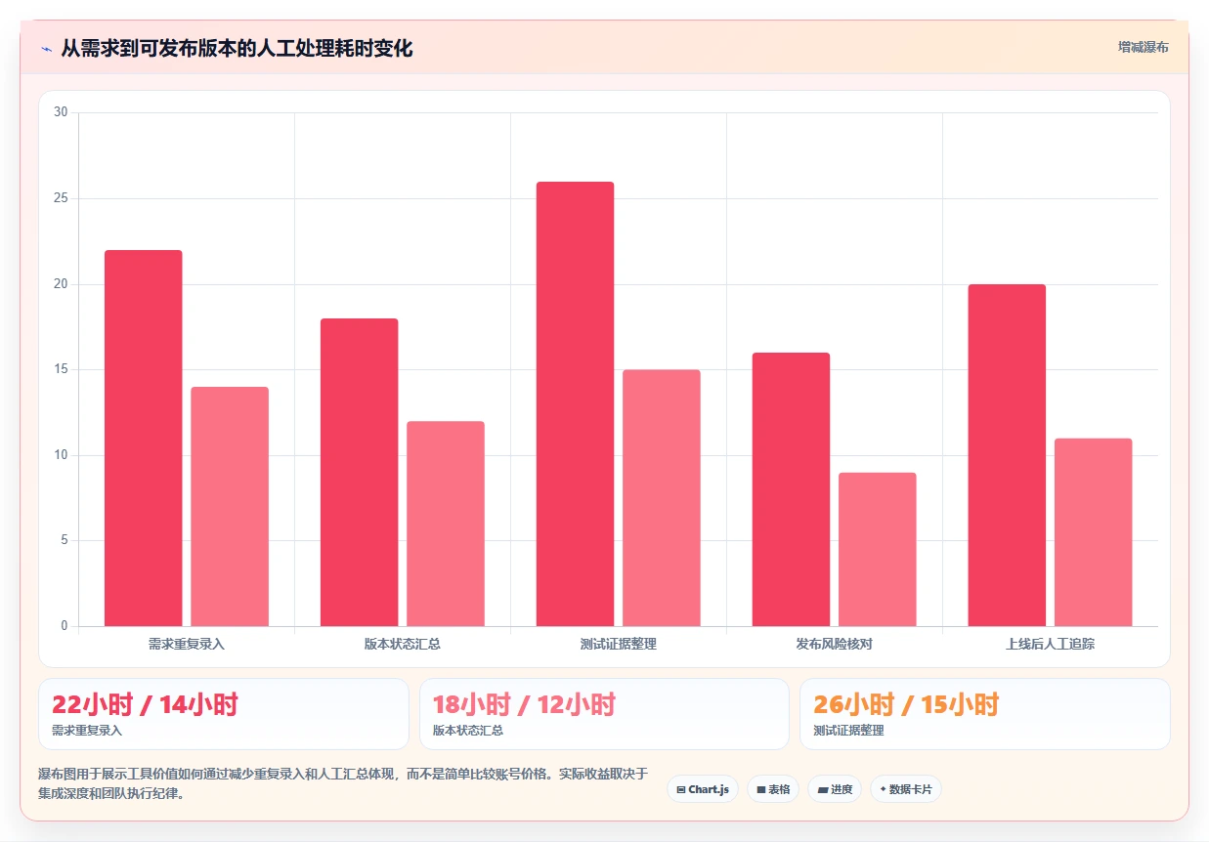Click the 需求重复录入 axis label
The image size is (1209, 842).
187,645
